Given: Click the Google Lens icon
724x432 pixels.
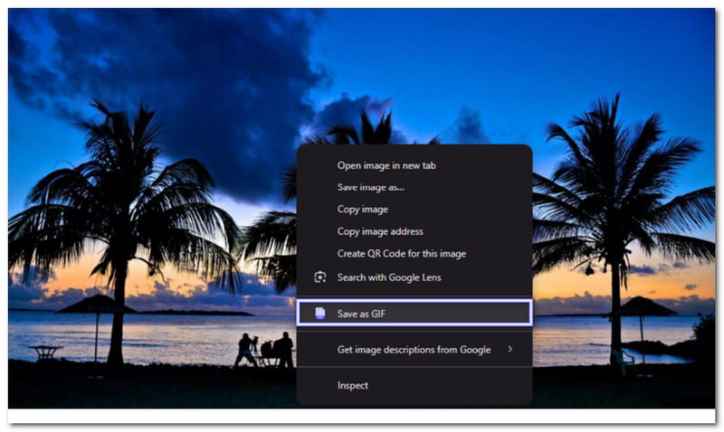Looking at the screenshot, I should 319,277.
